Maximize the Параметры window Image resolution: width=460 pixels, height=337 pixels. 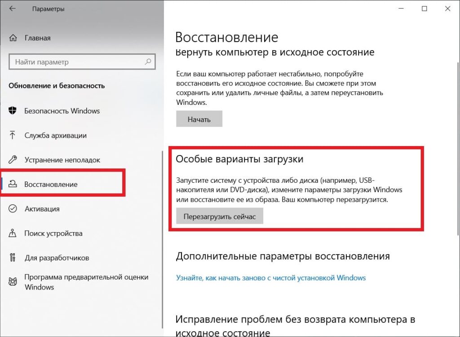(424, 9)
